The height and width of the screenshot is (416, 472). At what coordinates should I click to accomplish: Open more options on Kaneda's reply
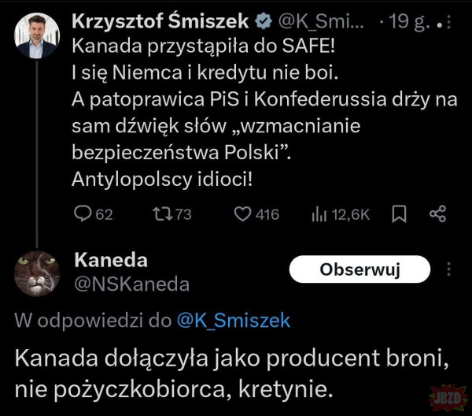tap(449, 269)
